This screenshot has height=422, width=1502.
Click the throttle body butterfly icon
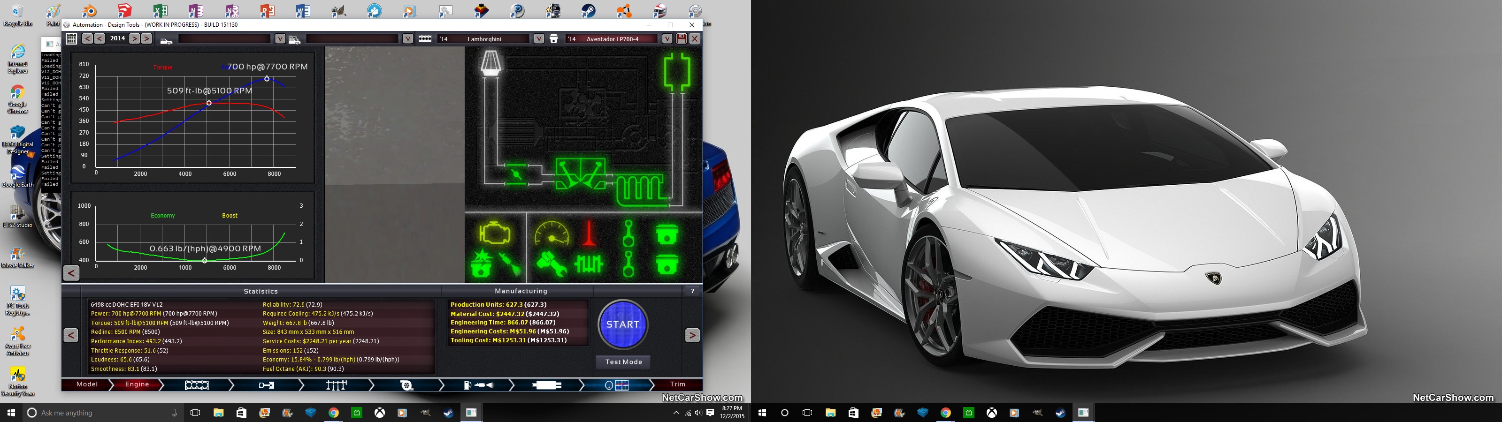pos(515,173)
